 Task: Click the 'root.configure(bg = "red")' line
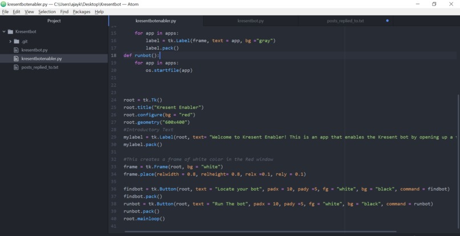click(159, 115)
